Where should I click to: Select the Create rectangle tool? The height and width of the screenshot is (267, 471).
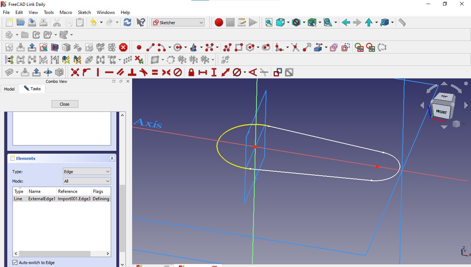click(x=238, y=47)
